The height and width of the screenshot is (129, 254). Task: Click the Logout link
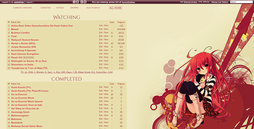(x=29, y=2)
